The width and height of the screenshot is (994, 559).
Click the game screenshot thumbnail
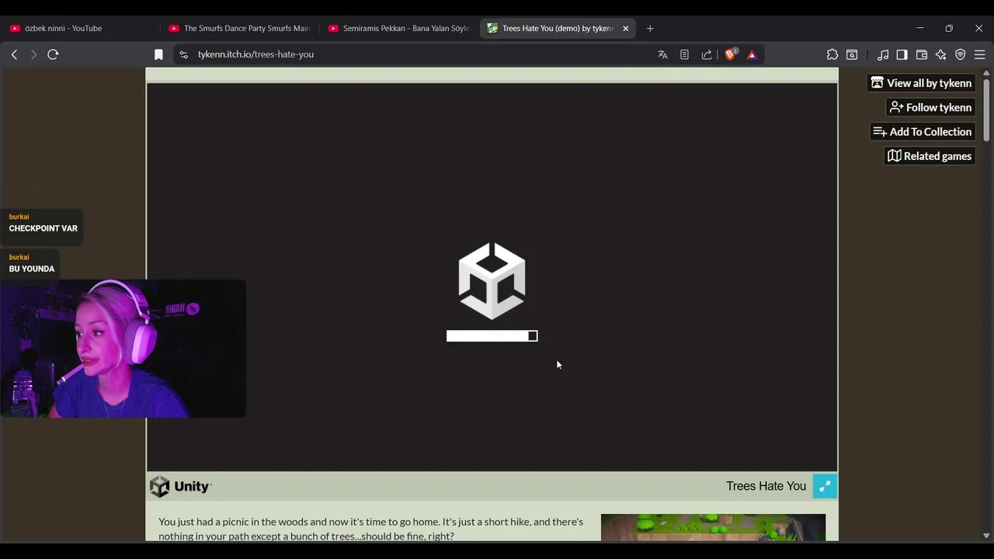[713, 527]
